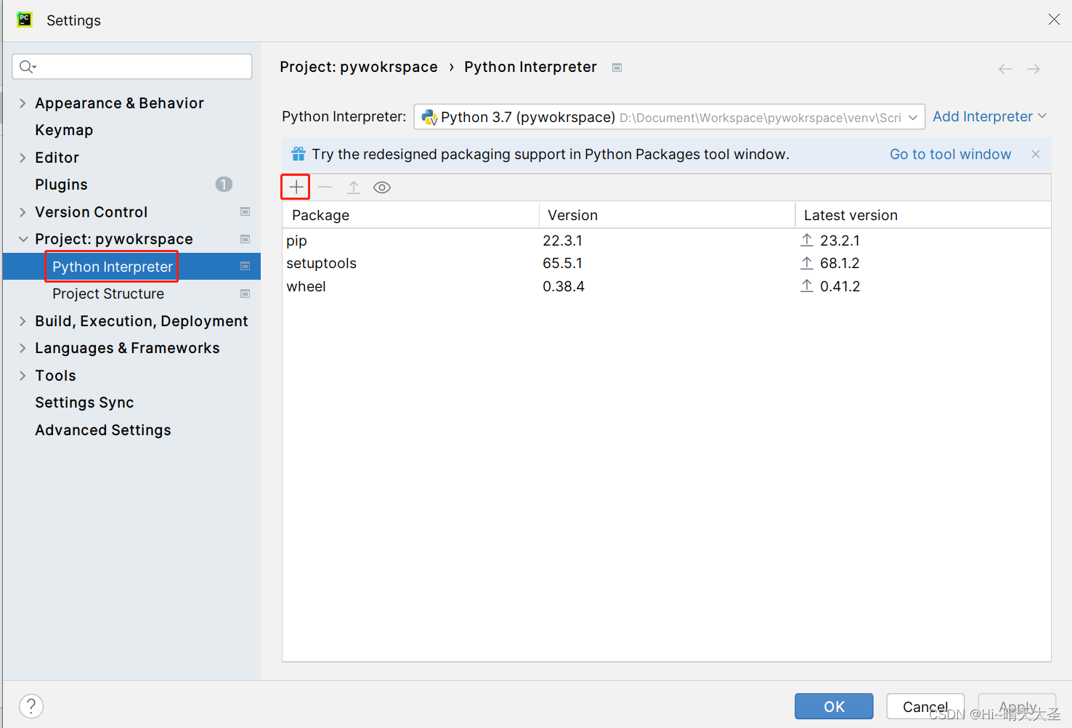Open the Add Interpreter dropdown
The image size is (1072, 728).
click(x=989, y=116)
